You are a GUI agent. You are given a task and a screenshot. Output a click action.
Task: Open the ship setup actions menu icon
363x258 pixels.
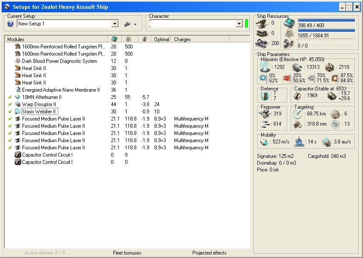click(130, 24)
